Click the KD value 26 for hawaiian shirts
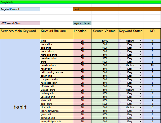161x123 pixels. 152,65
